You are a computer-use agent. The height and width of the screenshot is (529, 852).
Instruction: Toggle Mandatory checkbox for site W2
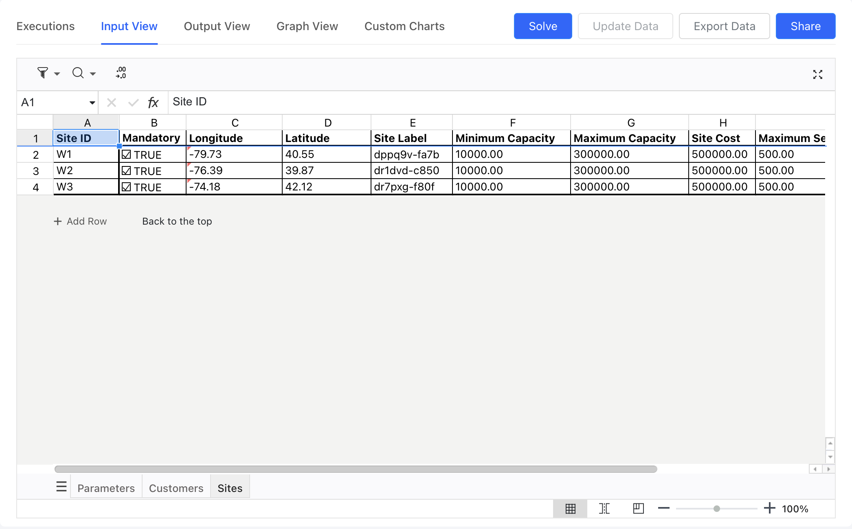[x=126, y=171]
